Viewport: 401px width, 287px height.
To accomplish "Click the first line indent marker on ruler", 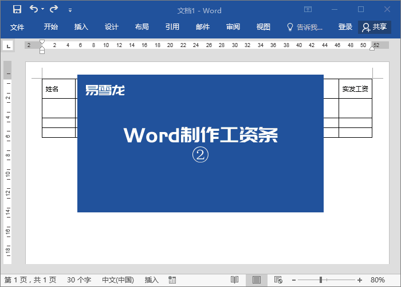I will pos(42,42).
